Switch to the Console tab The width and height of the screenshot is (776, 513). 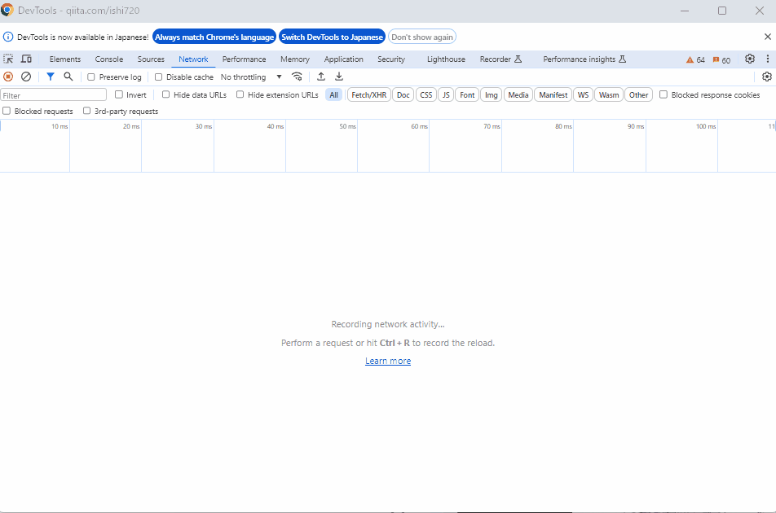pyautogui.click(x=108, y=59)
